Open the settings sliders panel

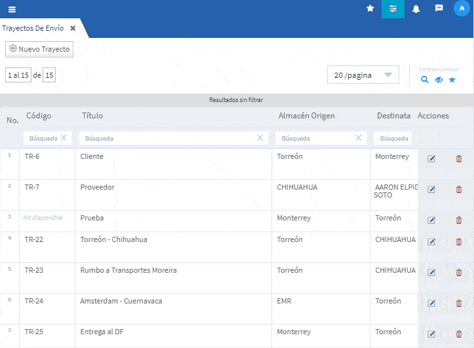[x=393, y=9]
